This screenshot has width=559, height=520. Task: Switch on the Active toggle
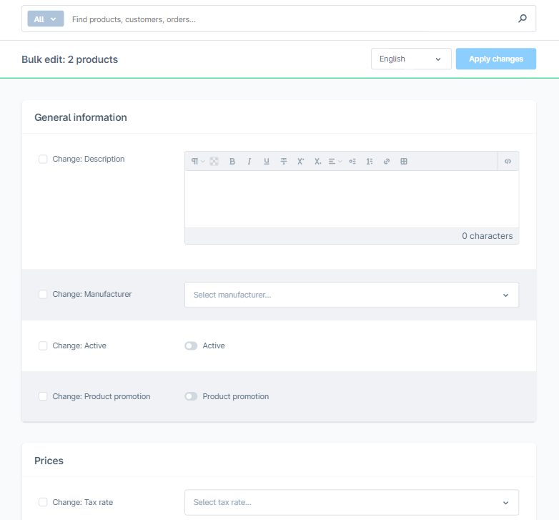point(191,346)
